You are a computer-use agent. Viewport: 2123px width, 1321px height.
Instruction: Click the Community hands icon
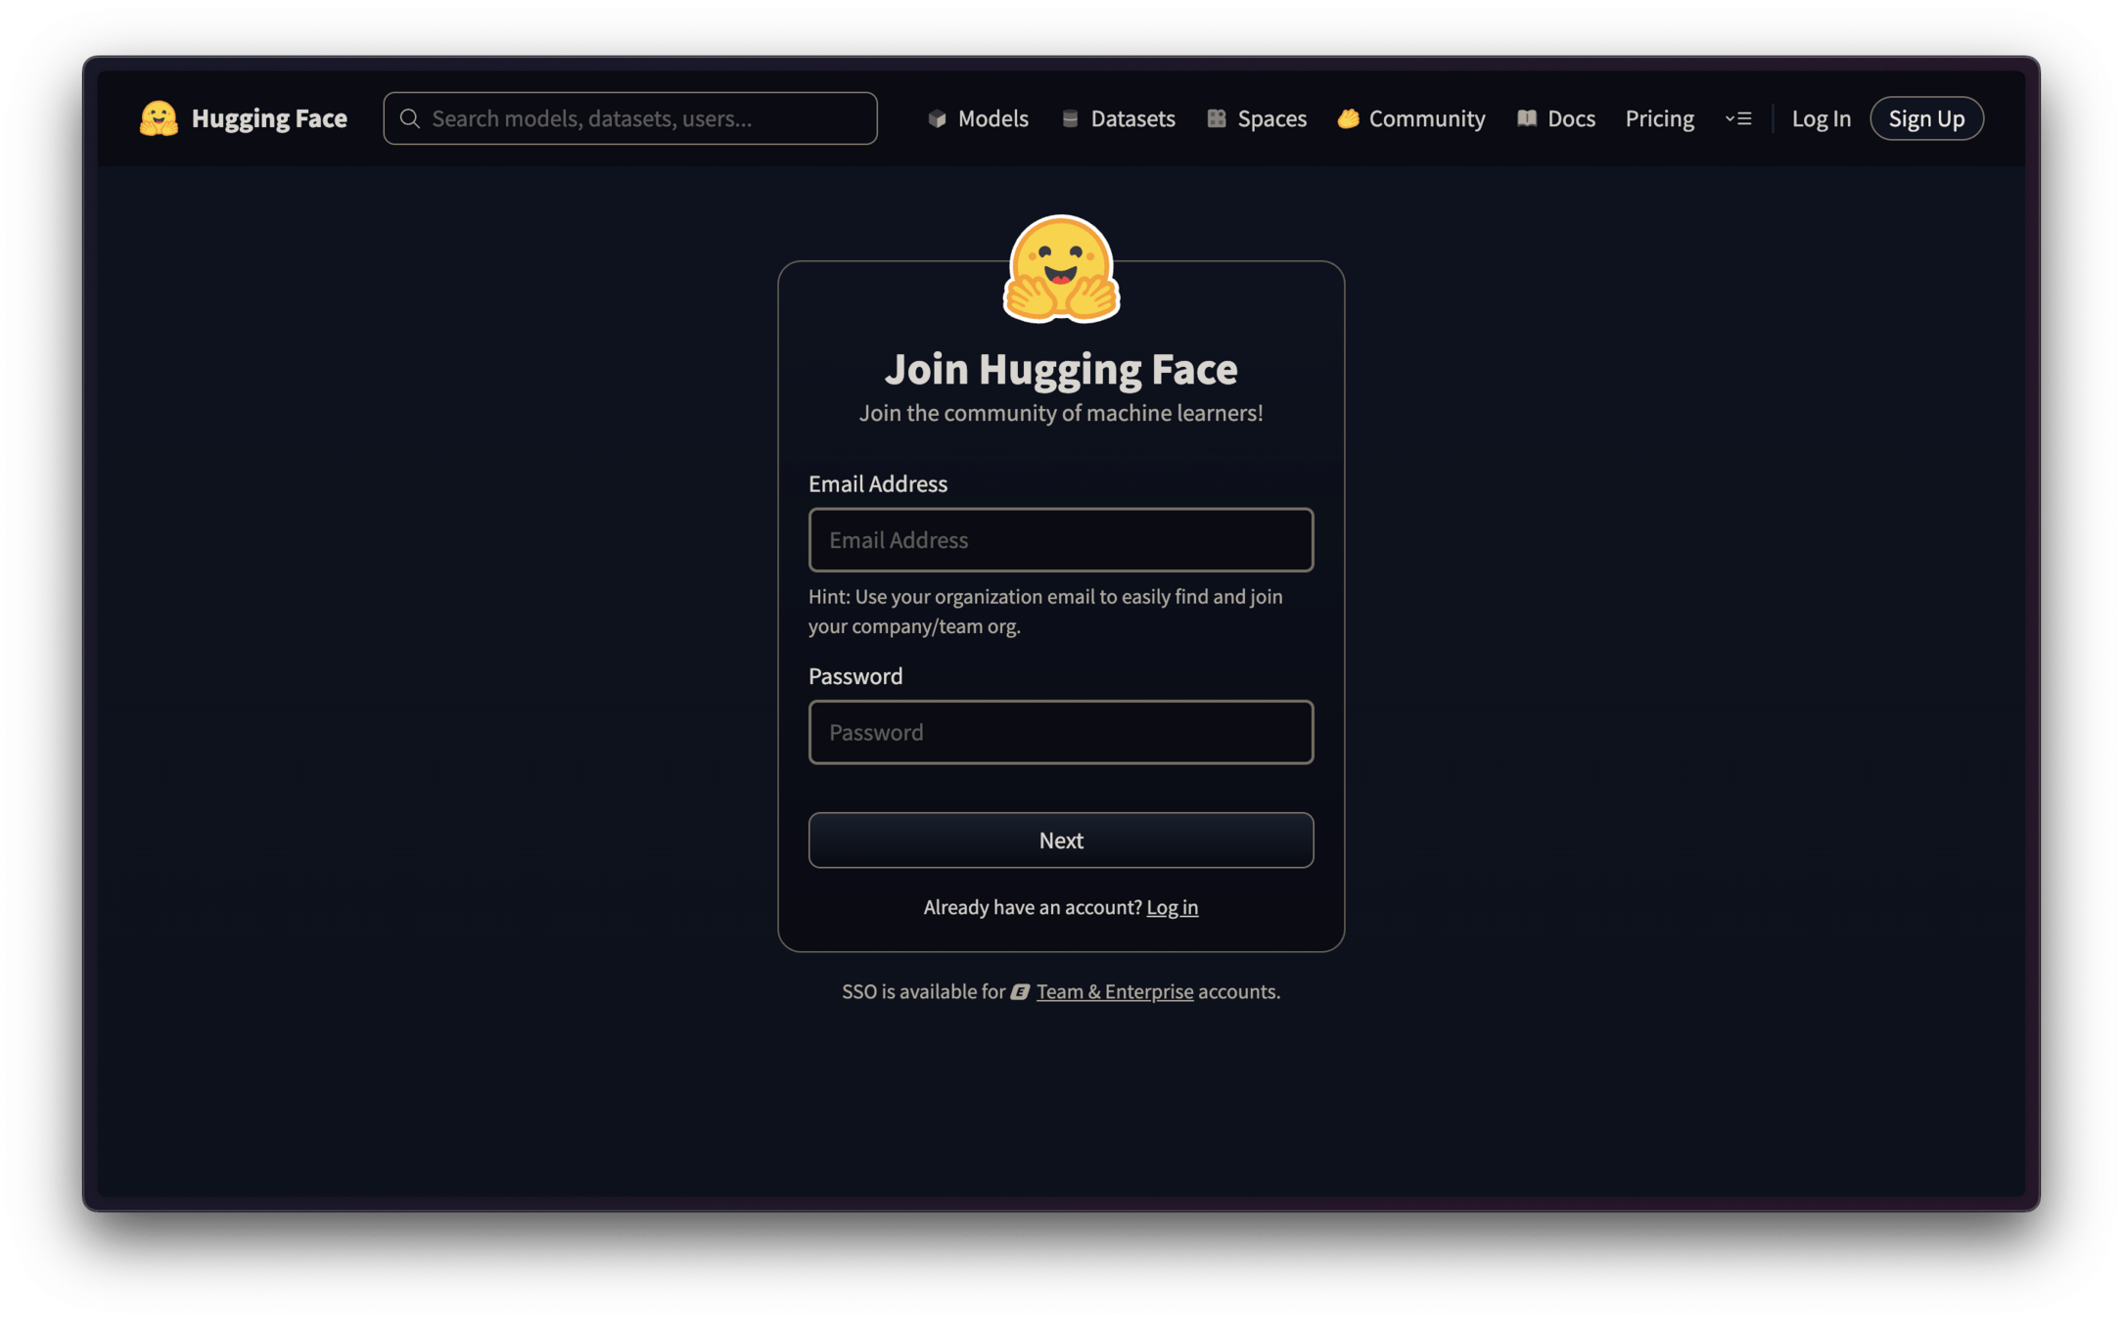pyautogui.click(x=1348, y=118)
